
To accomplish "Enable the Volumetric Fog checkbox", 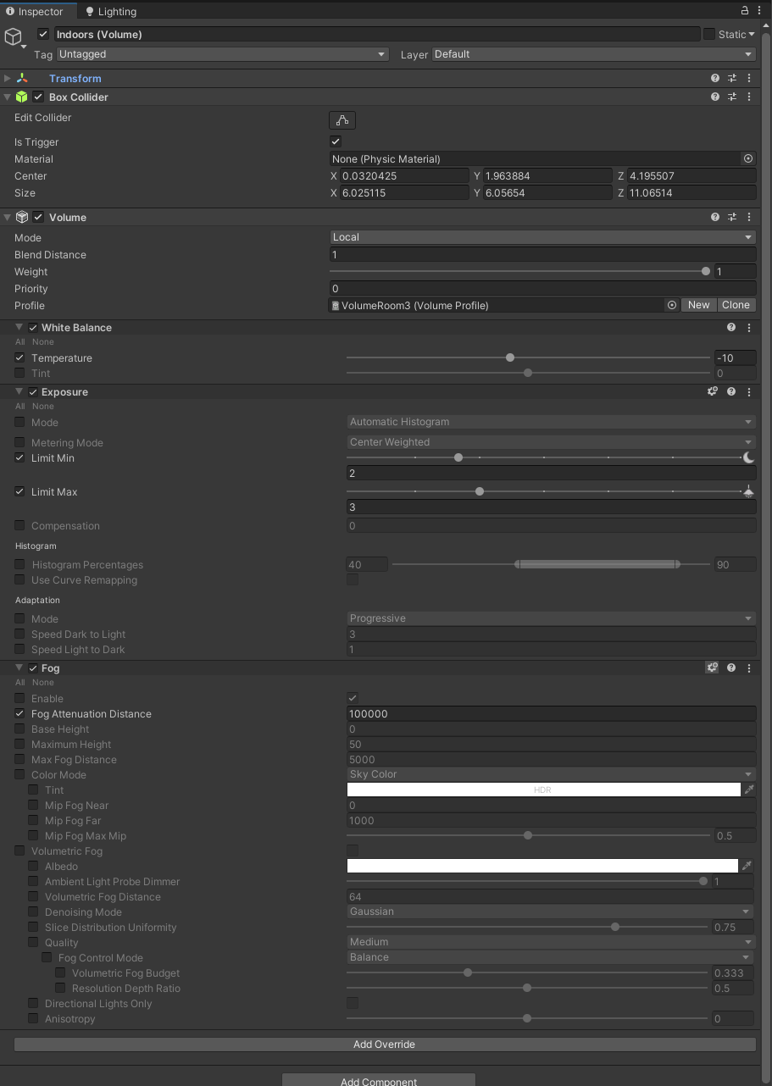I will click(x=19, y=851).
